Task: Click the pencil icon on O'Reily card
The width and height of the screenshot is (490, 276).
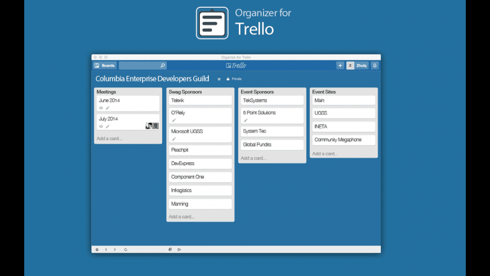Action: [173, 121]
